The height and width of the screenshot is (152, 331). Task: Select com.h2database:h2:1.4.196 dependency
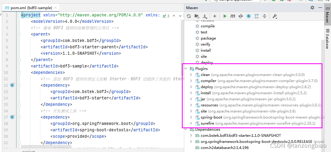coord(225,148)
